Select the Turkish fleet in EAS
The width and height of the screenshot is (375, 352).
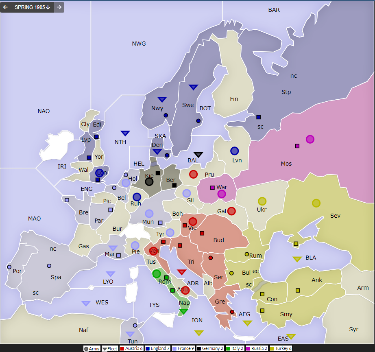click(x=291, y=337)
